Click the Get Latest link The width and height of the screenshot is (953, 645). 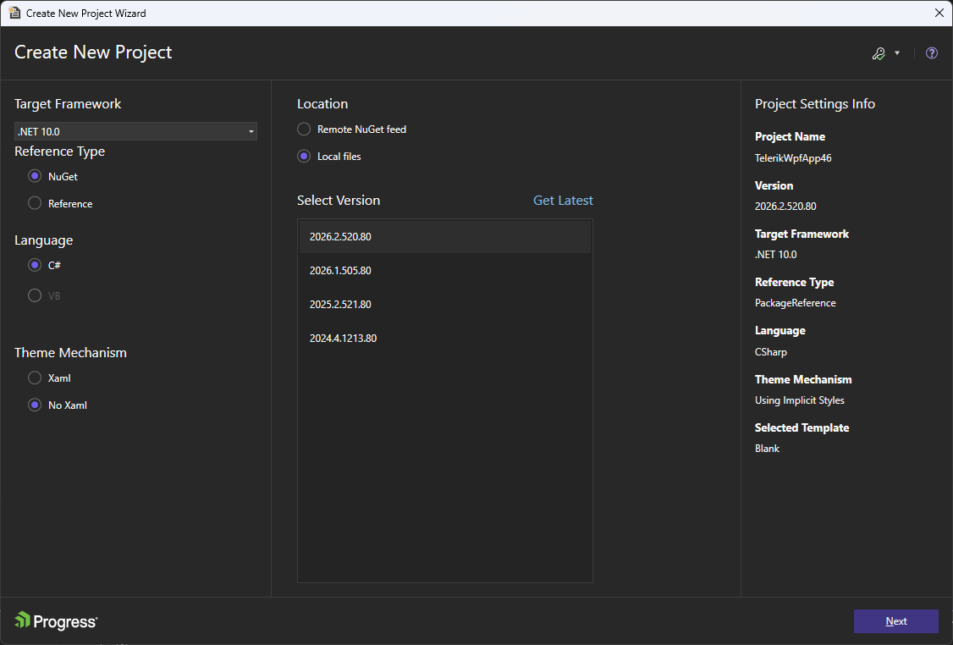(x=563, y=200)
